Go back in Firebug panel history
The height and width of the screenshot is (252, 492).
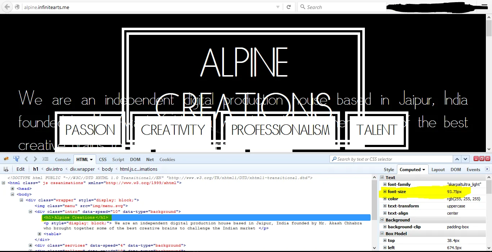(x=26, y=159)
